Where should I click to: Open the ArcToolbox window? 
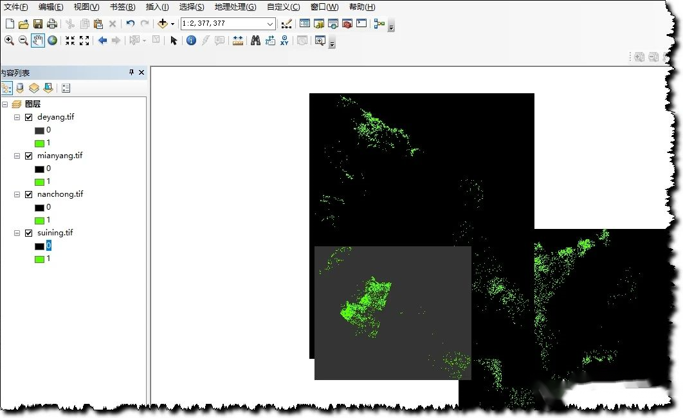[x=347, y=23]
